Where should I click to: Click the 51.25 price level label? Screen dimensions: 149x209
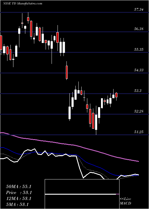(x=139, y=132)
